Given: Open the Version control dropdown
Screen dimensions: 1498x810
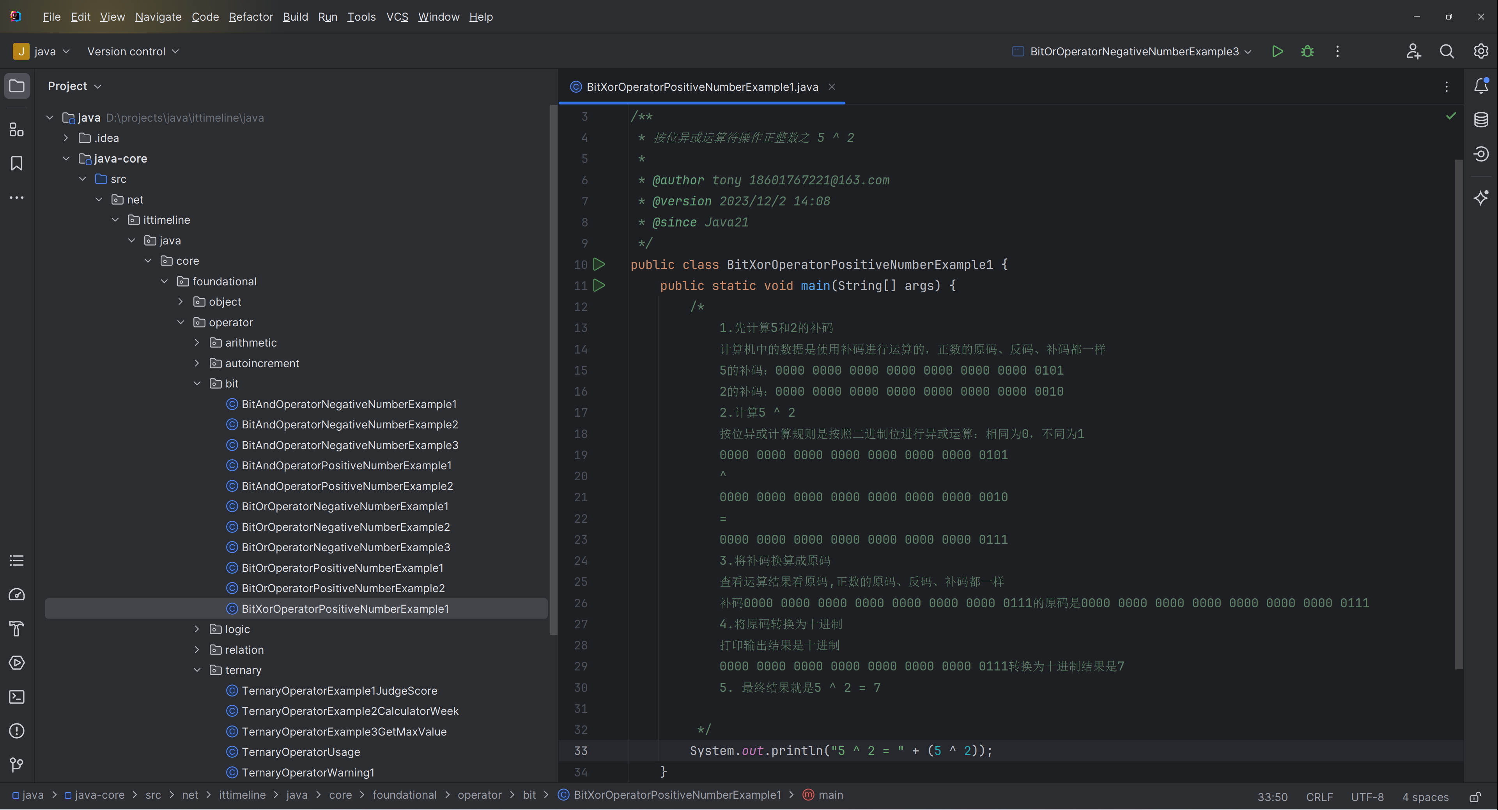Looking at the screenshot, I should pyautogui.click(x=133, y=51).
